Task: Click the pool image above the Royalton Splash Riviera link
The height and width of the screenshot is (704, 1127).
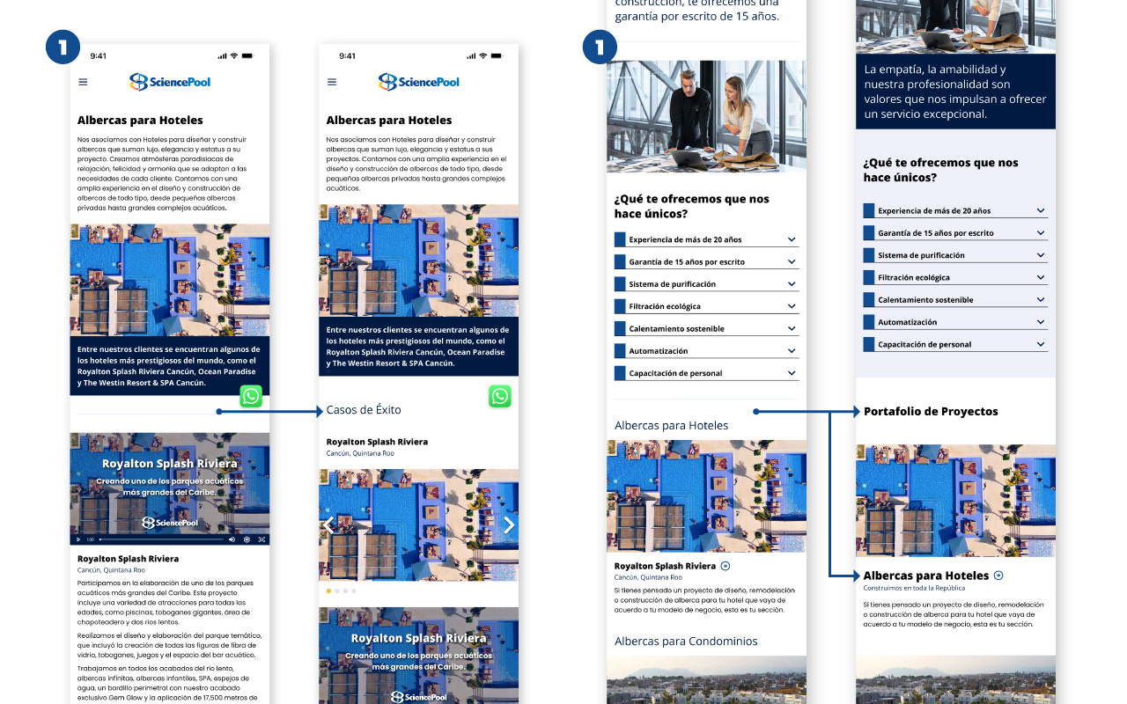Action: click(706, 496)
